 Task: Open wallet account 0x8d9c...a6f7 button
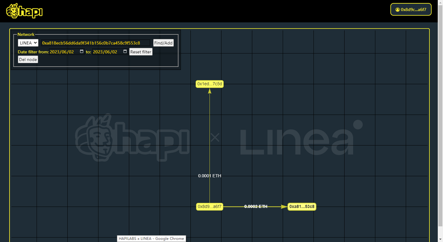(411, 10)
